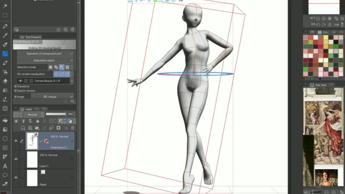Screen dimensions: 345x194
Task: Toggle the Layer 1 selection checkbox
Action: [x=22, y=159]
